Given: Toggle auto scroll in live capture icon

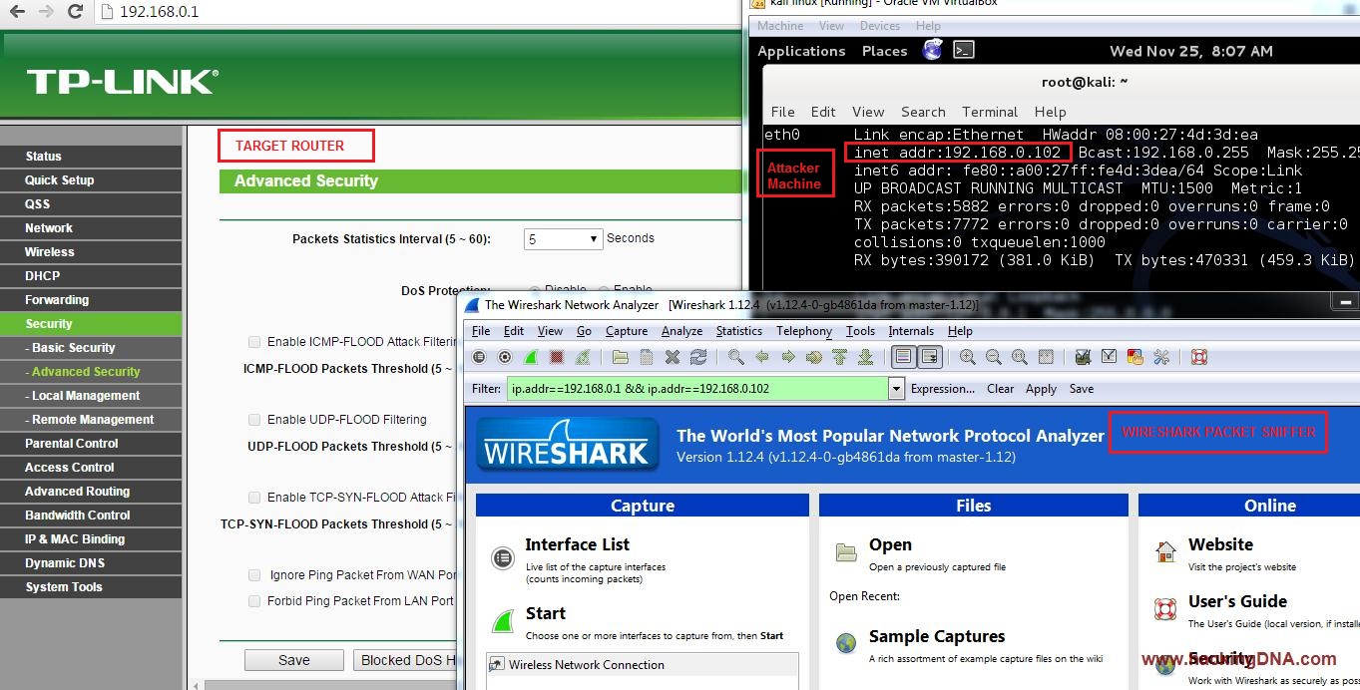Looking at the screenshot, I should [x=930, y=357].
